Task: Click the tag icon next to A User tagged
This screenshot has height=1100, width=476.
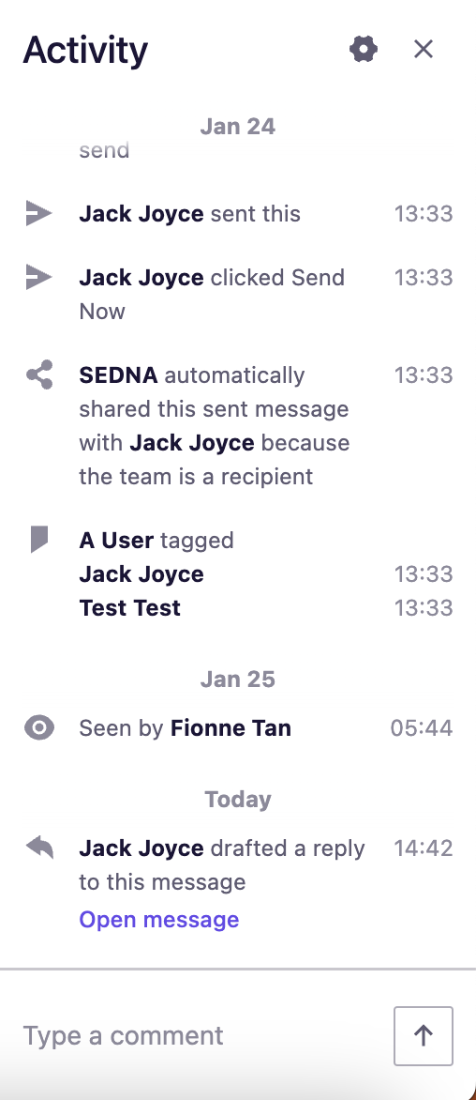Action: pyautogui.click(x=39, y=541)
